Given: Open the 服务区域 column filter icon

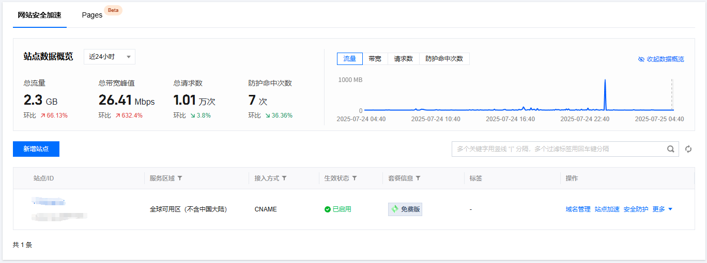Looking at the screenshot, I should [x=180, y=178].
